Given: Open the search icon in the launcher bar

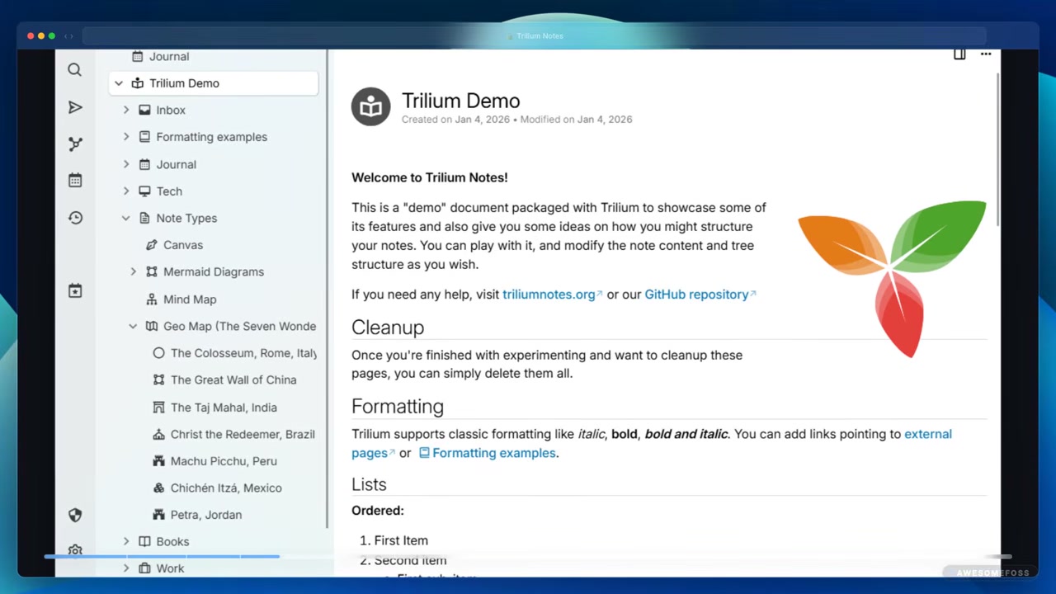Looking at the screenshot, I should point(74,70).
